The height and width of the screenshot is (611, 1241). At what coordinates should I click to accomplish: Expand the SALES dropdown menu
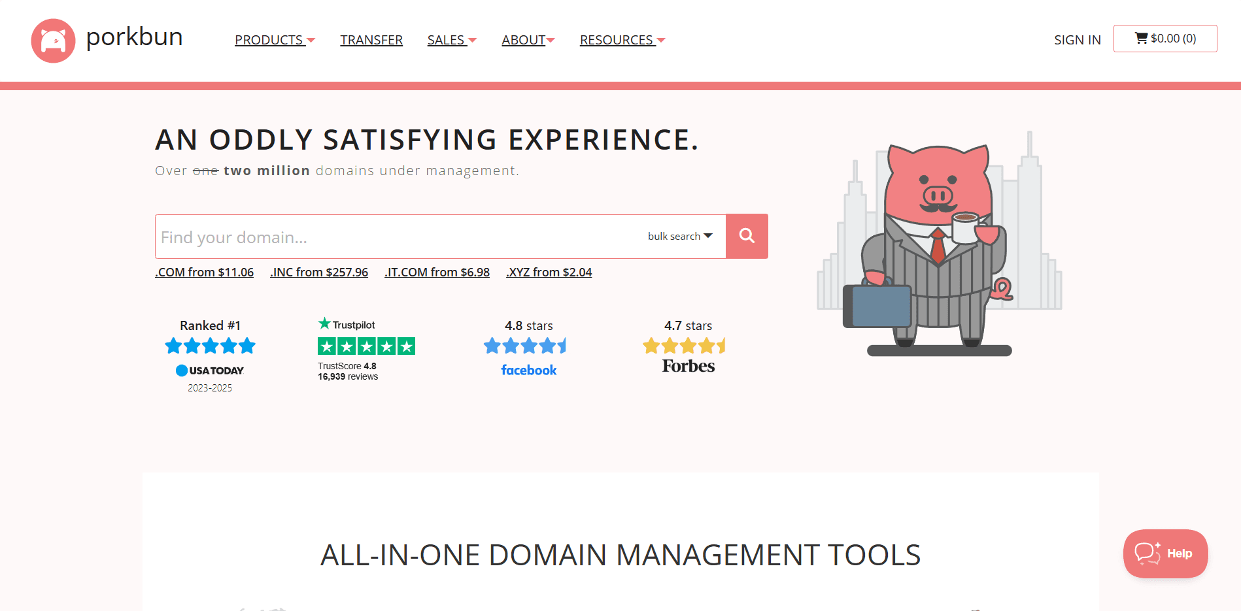[452, 40]
